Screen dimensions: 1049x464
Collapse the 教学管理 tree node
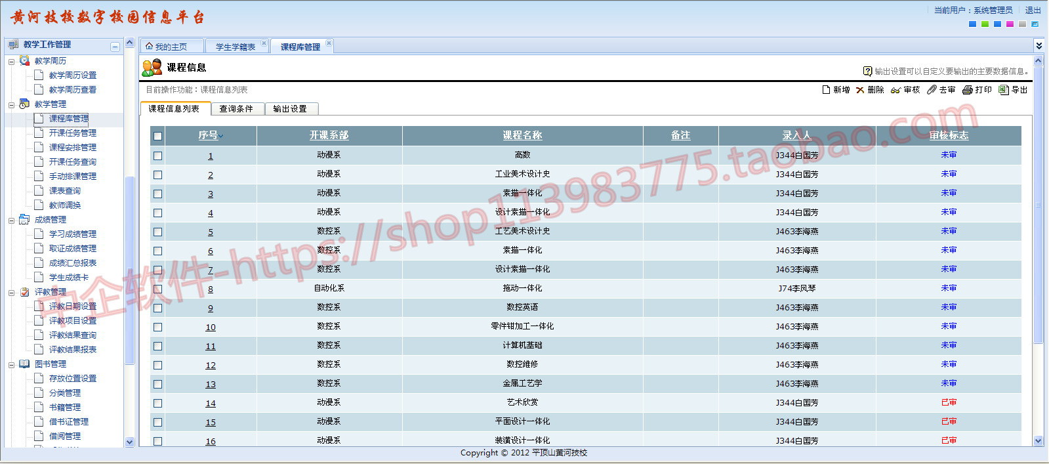click(11, 105)
